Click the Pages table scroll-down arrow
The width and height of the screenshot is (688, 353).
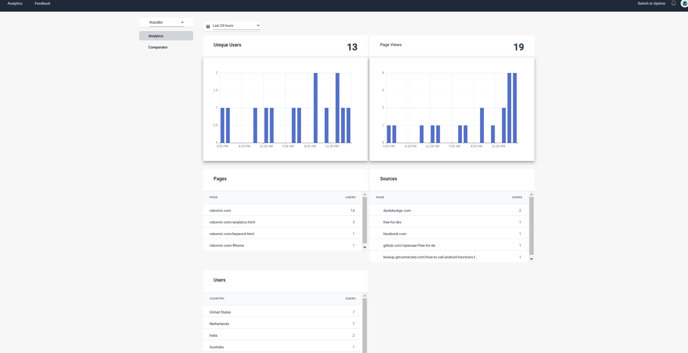365,247
